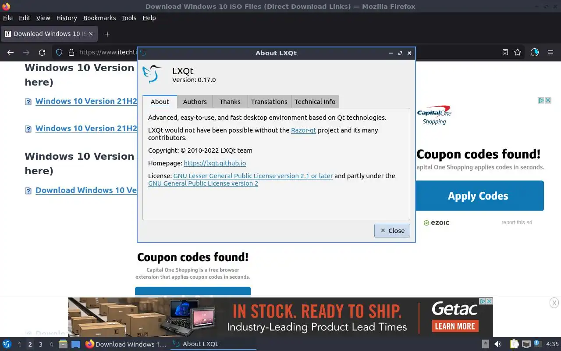Switch to the About tab
This screenshot has height=351, width=561.
(160, 101)
